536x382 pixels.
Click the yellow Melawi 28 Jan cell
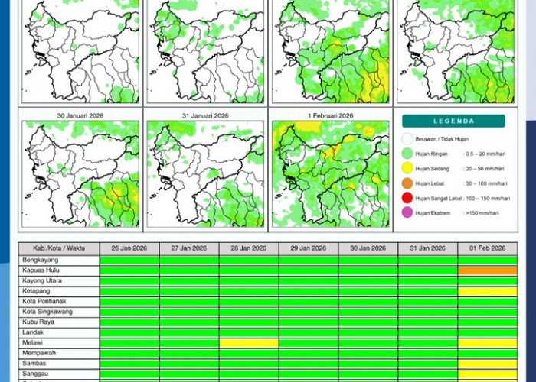point(249,344)
